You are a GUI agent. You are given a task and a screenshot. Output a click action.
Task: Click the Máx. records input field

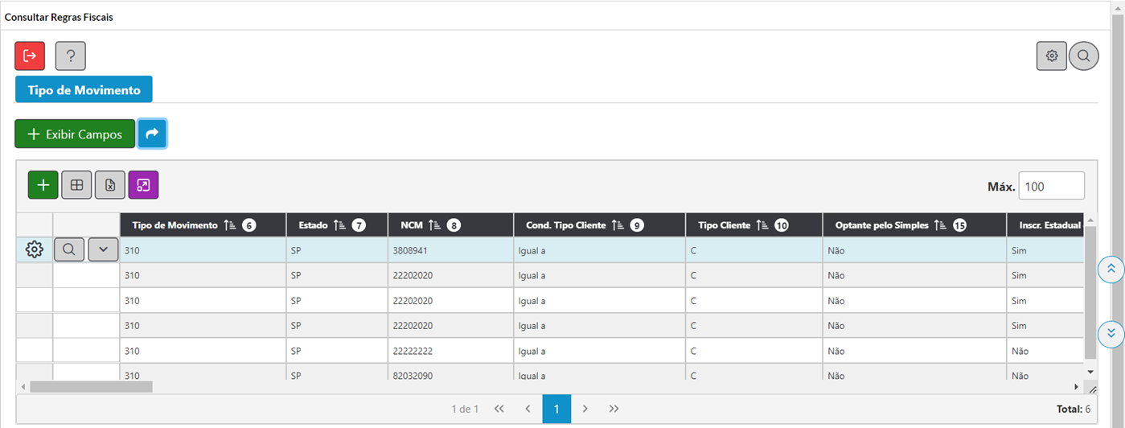[1051, 187]
